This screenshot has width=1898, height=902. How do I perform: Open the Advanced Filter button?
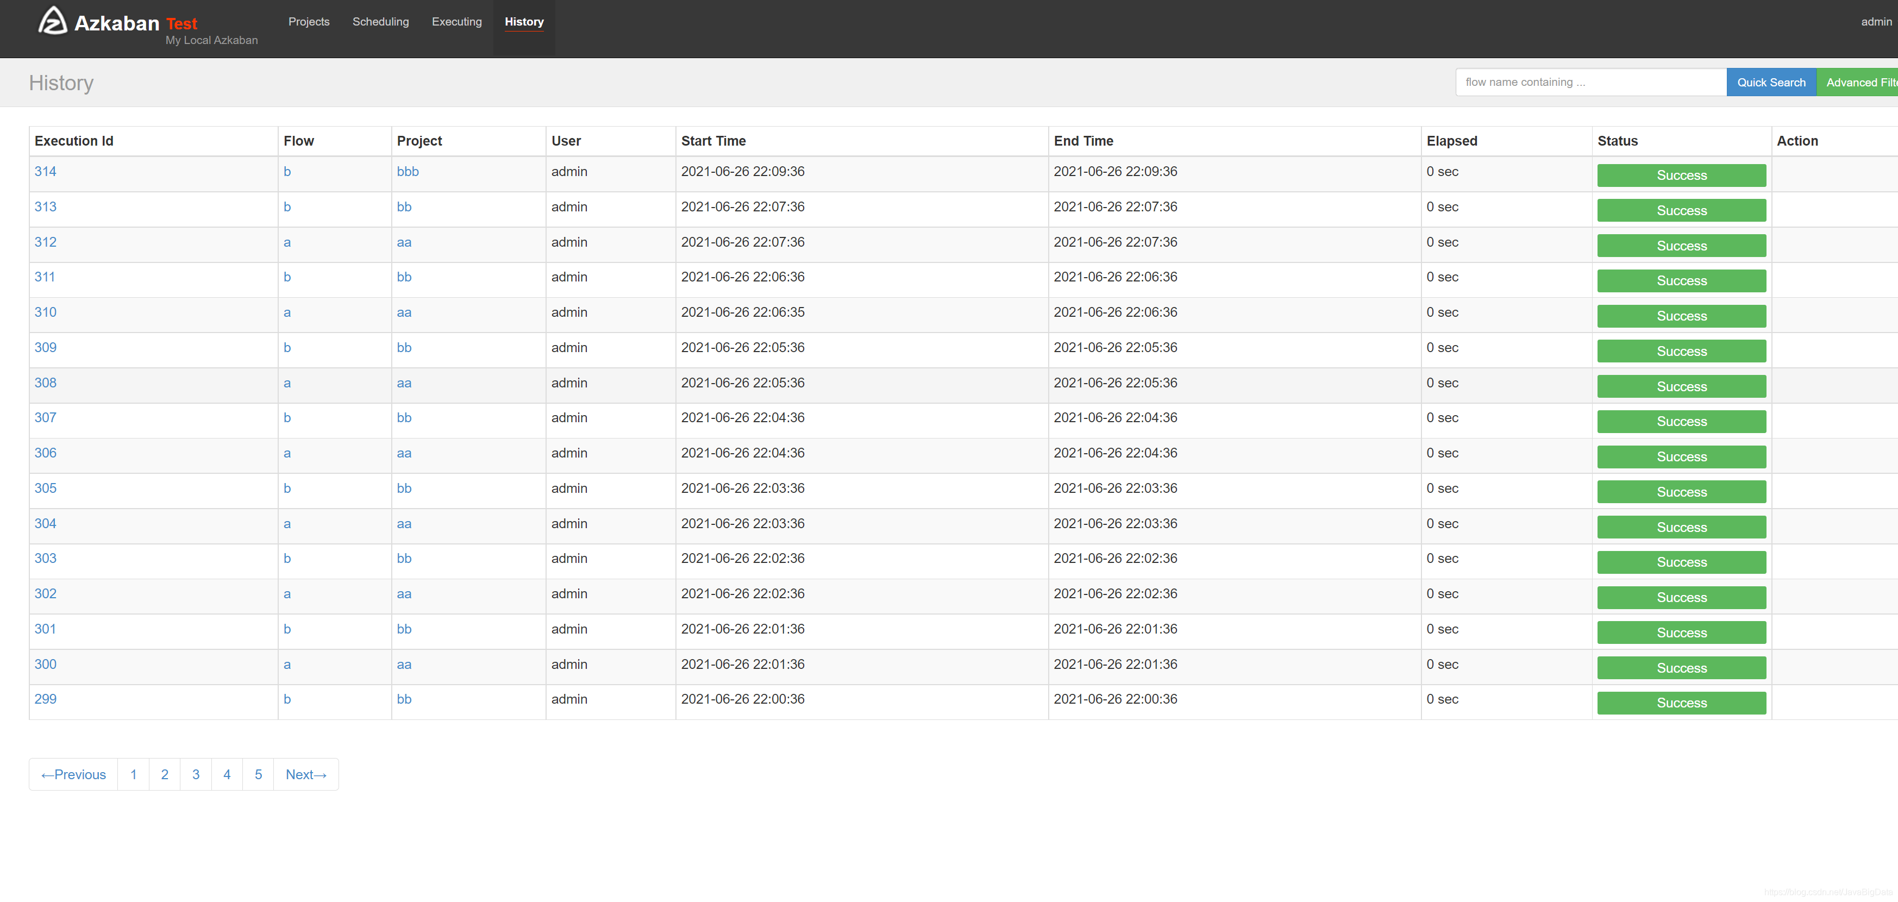click(1859, 83)
